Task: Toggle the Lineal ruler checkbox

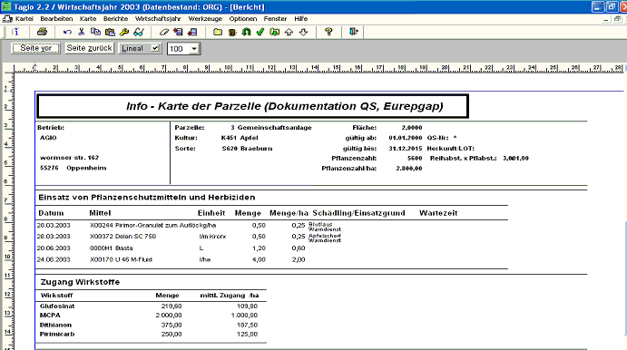Action: click(155, 48)
